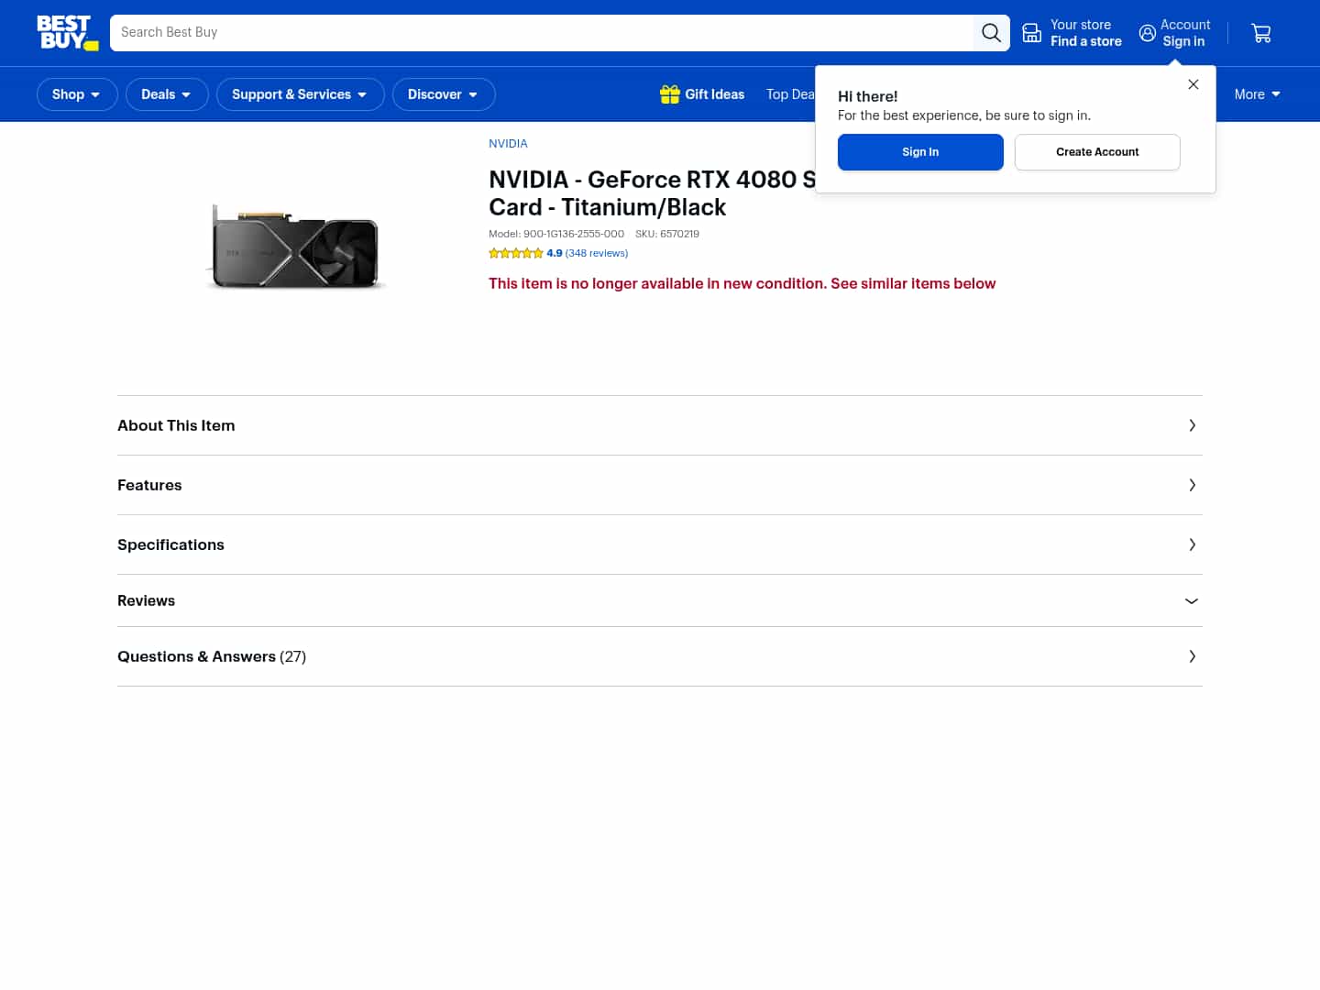
Task: Close the Hi there sign-in popup
Action: (1193, 84)
